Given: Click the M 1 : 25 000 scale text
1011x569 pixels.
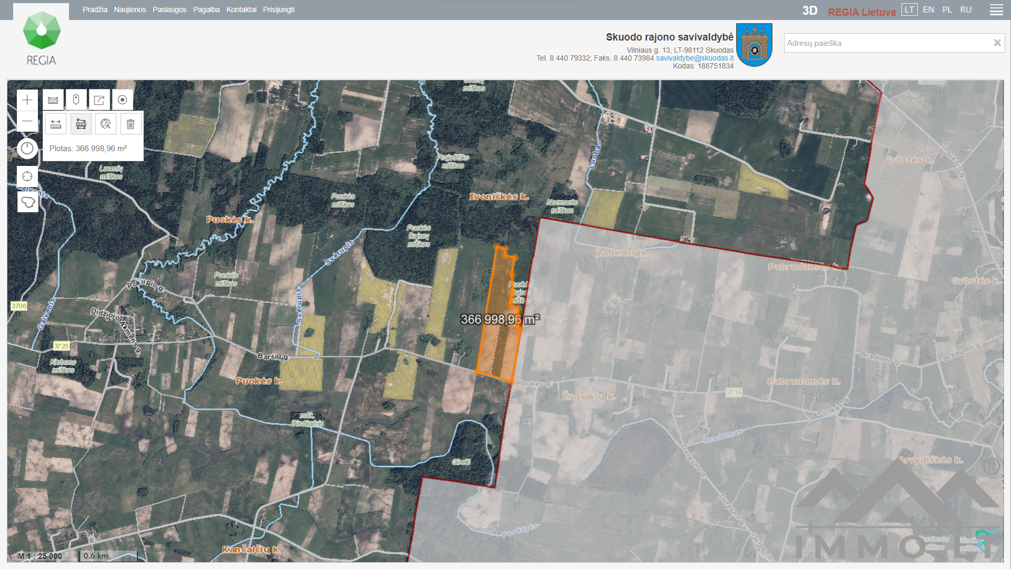Looking at the screenshot, I should point(40,556).
